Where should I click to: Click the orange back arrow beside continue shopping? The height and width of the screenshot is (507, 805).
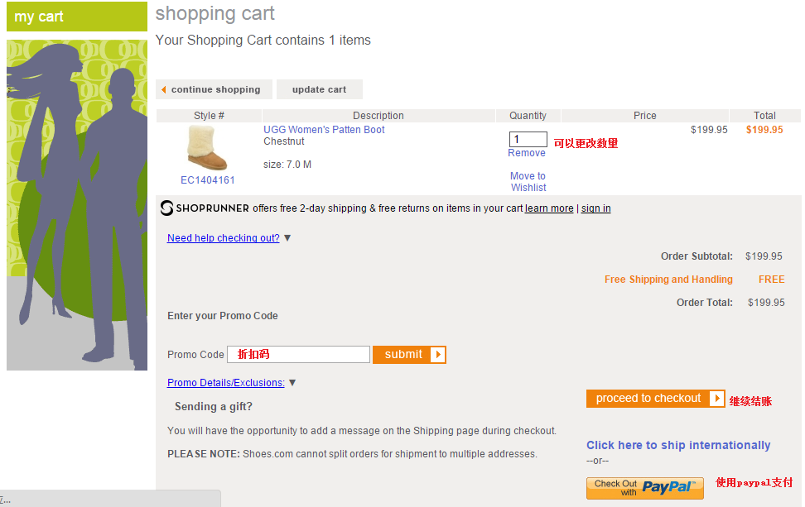pyautogui.click(x=164, y=89)
